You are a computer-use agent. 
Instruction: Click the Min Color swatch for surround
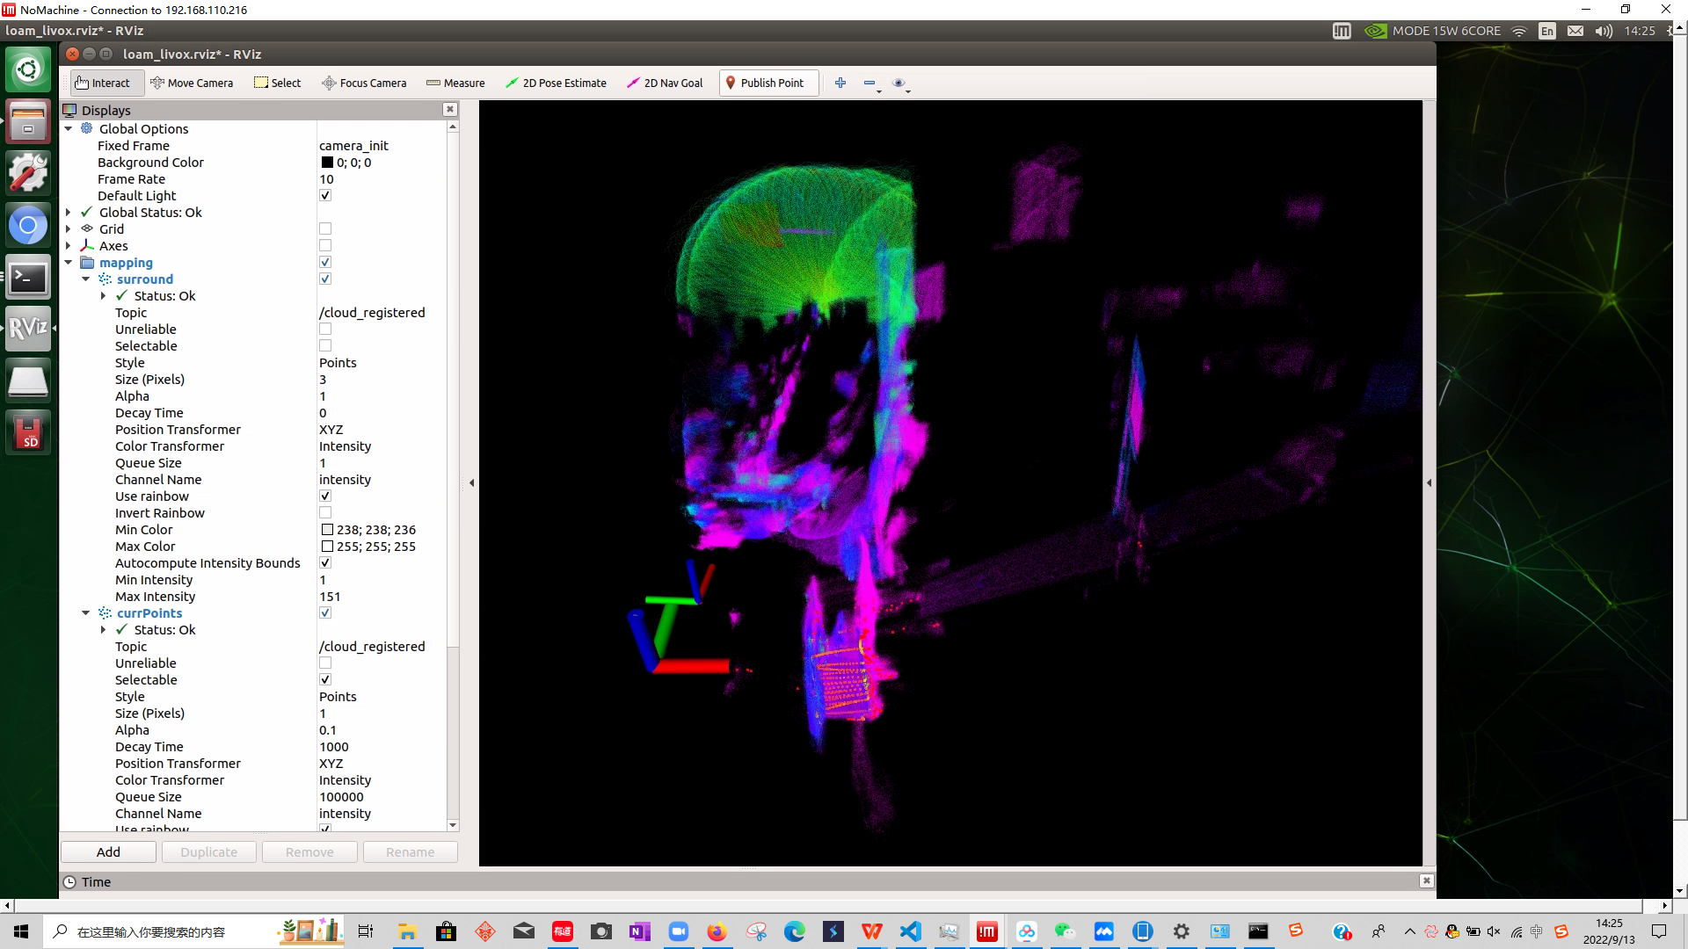point(326,530)
